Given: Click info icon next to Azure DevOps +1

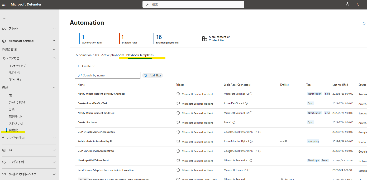Looking at the screenshot, I should click(x=246, y=103).
